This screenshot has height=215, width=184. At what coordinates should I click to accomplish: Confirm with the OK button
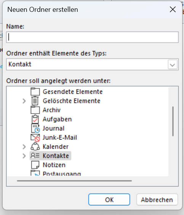coord(109,199)
